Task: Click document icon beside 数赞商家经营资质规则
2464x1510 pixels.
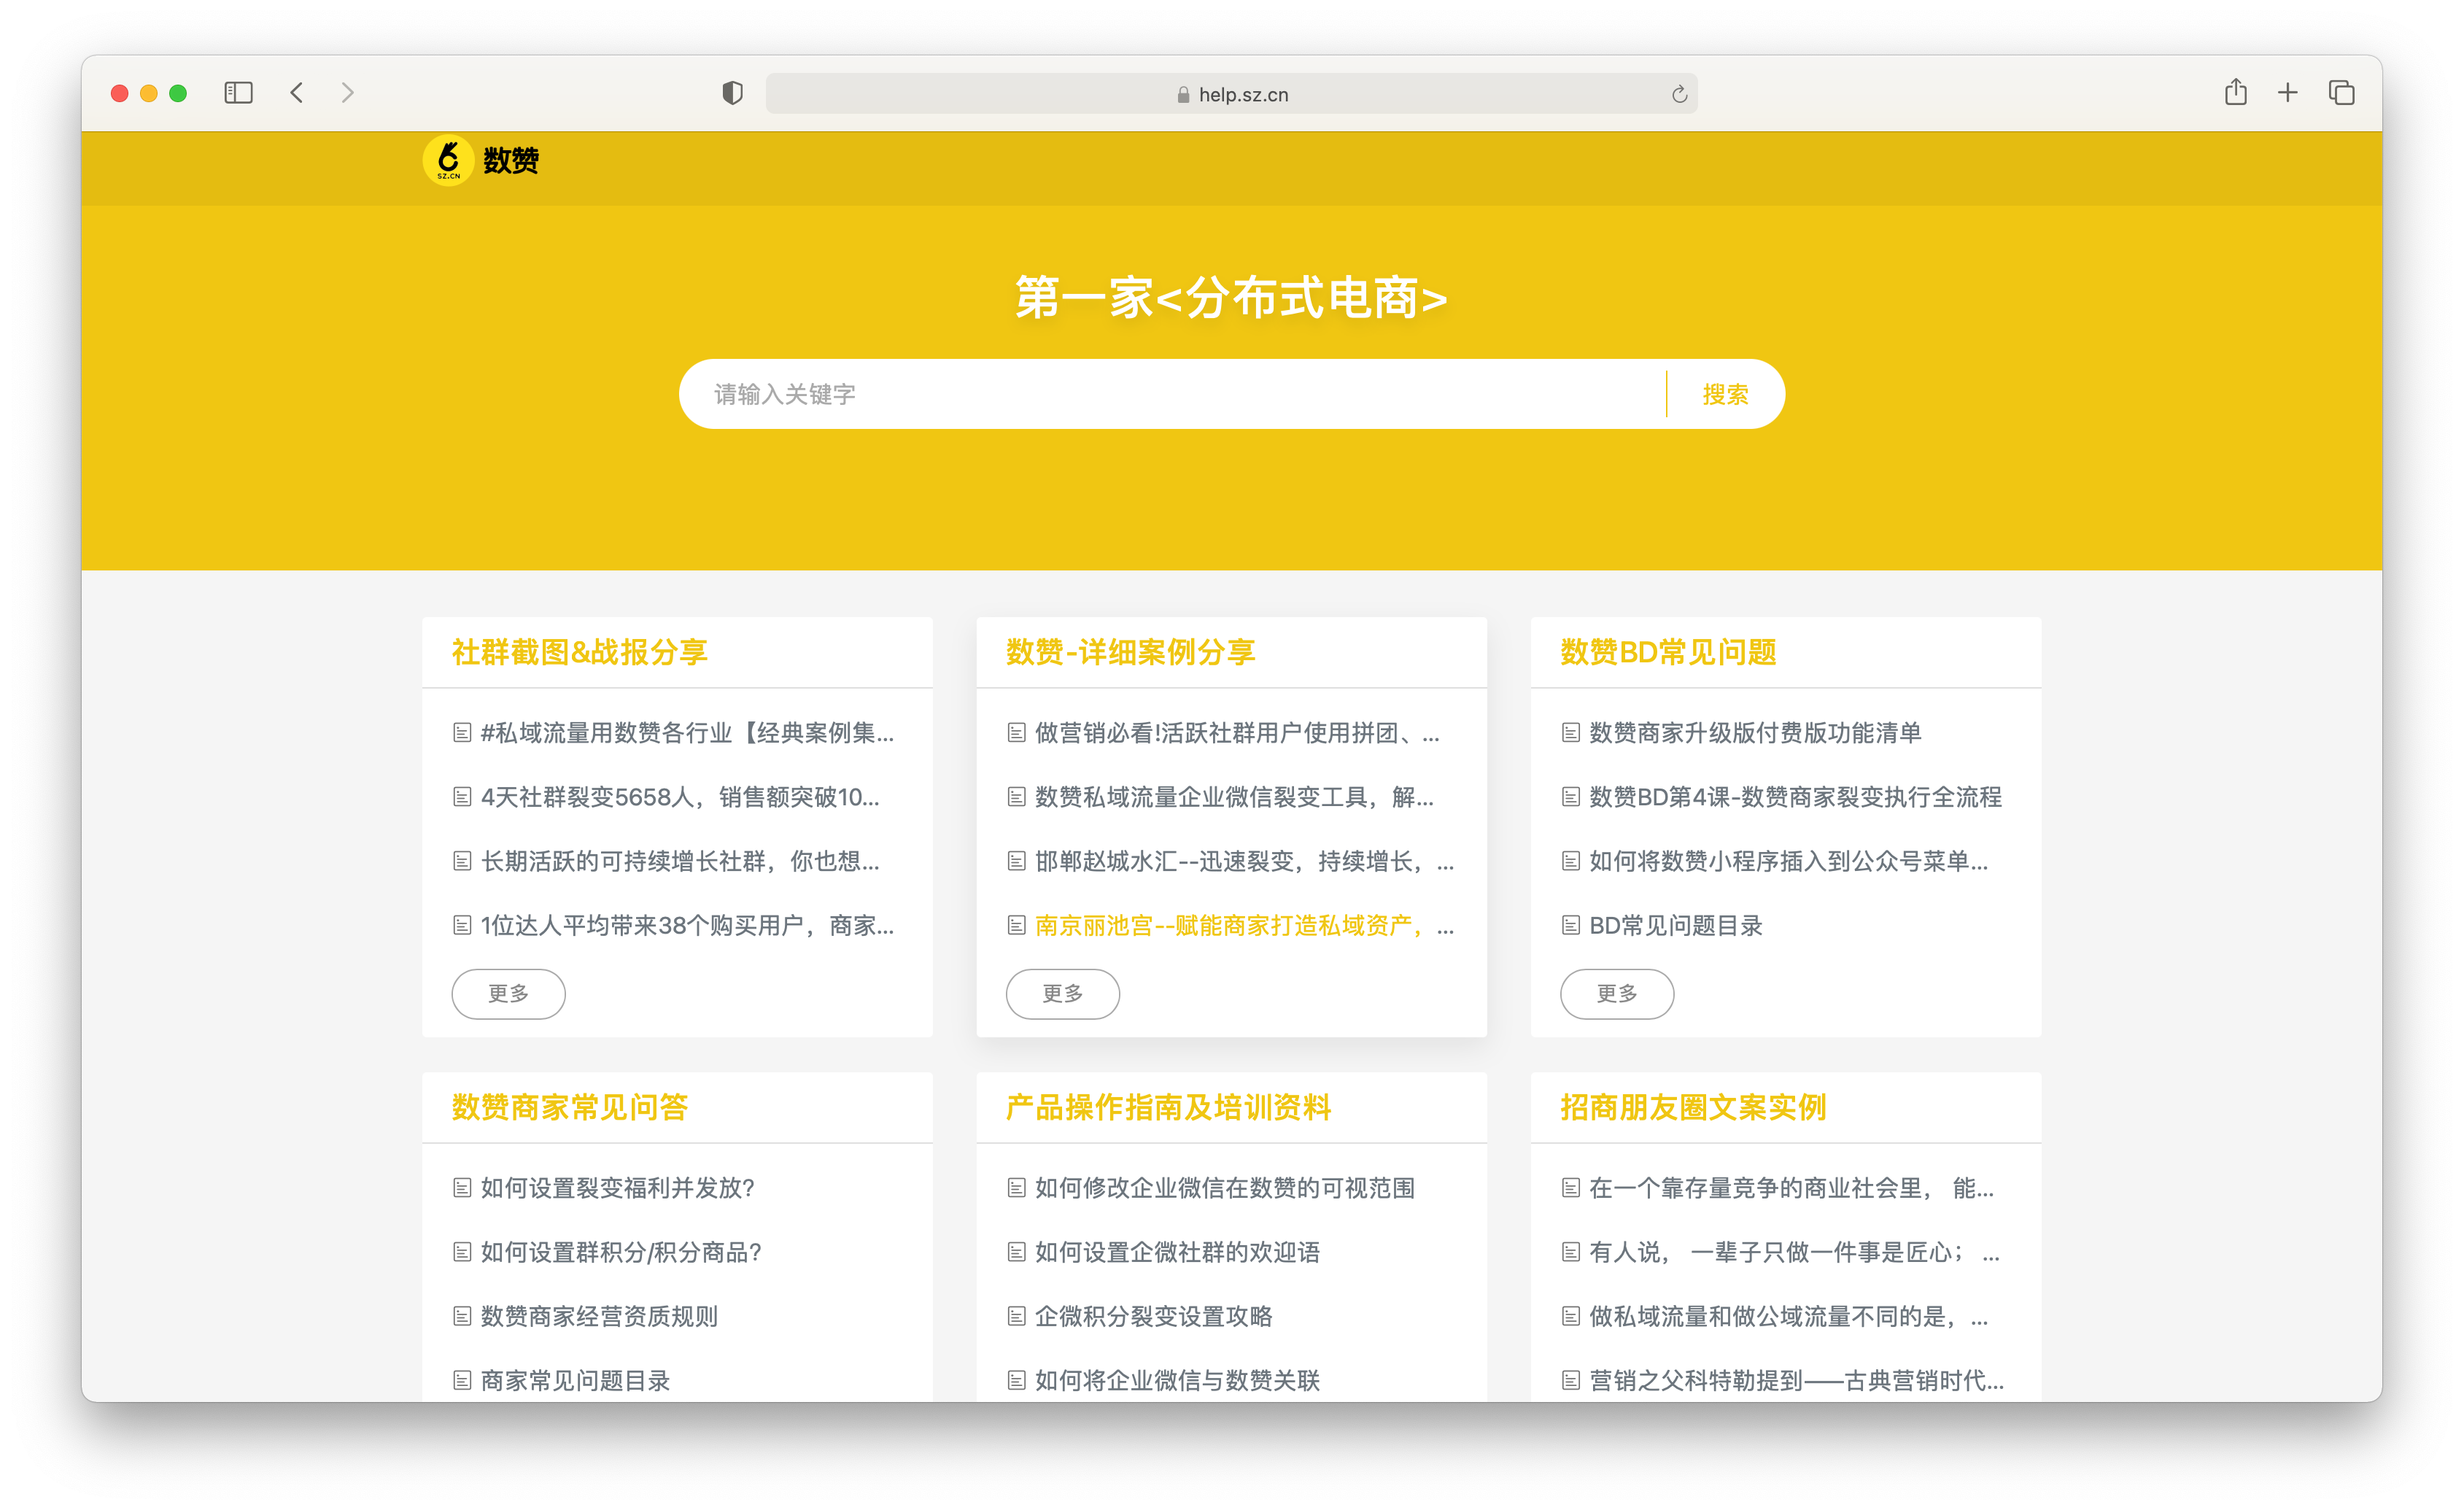Action: pyautogui.click(x=461, y=1316)
